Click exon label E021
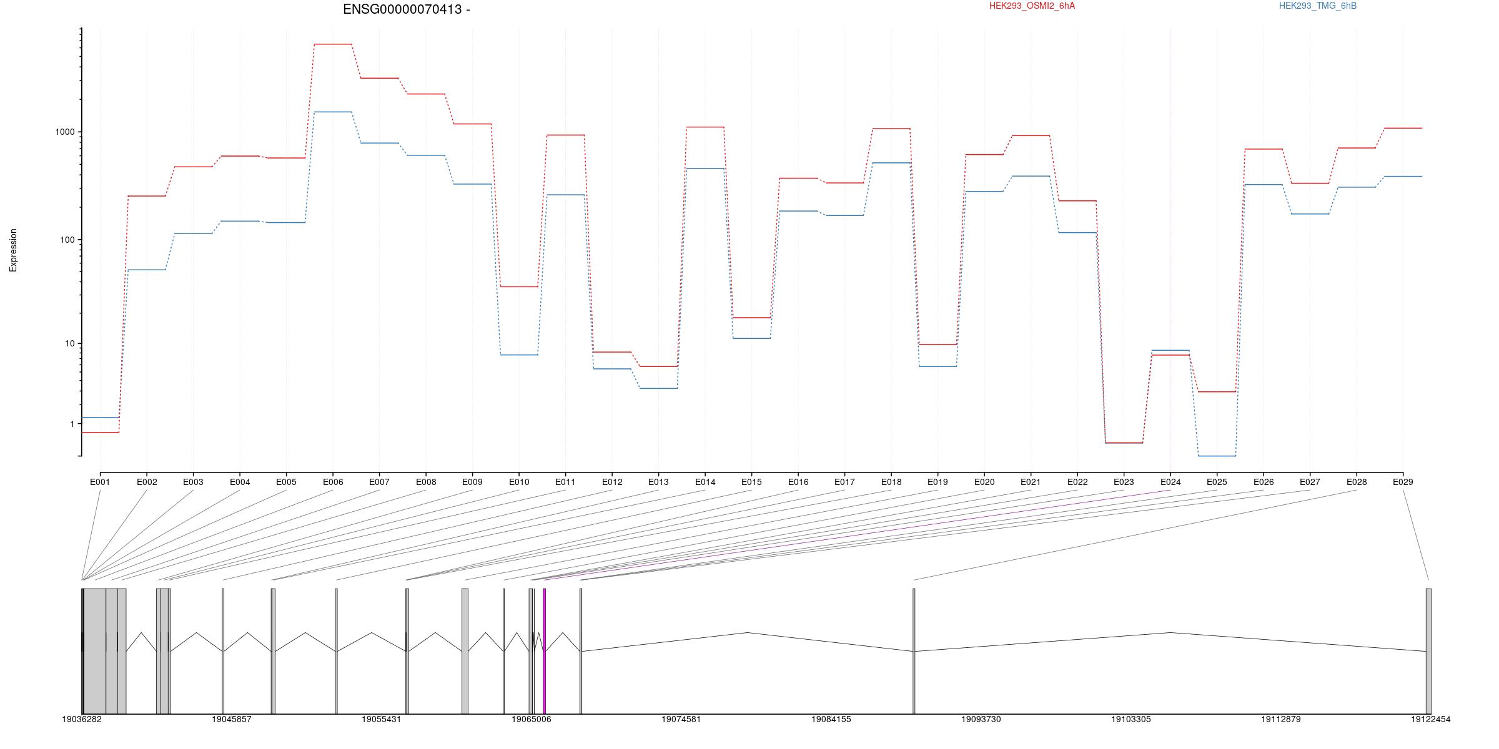Viewport: 1499px width, 749px height. pyautogui.click(x=1031, y=482)
